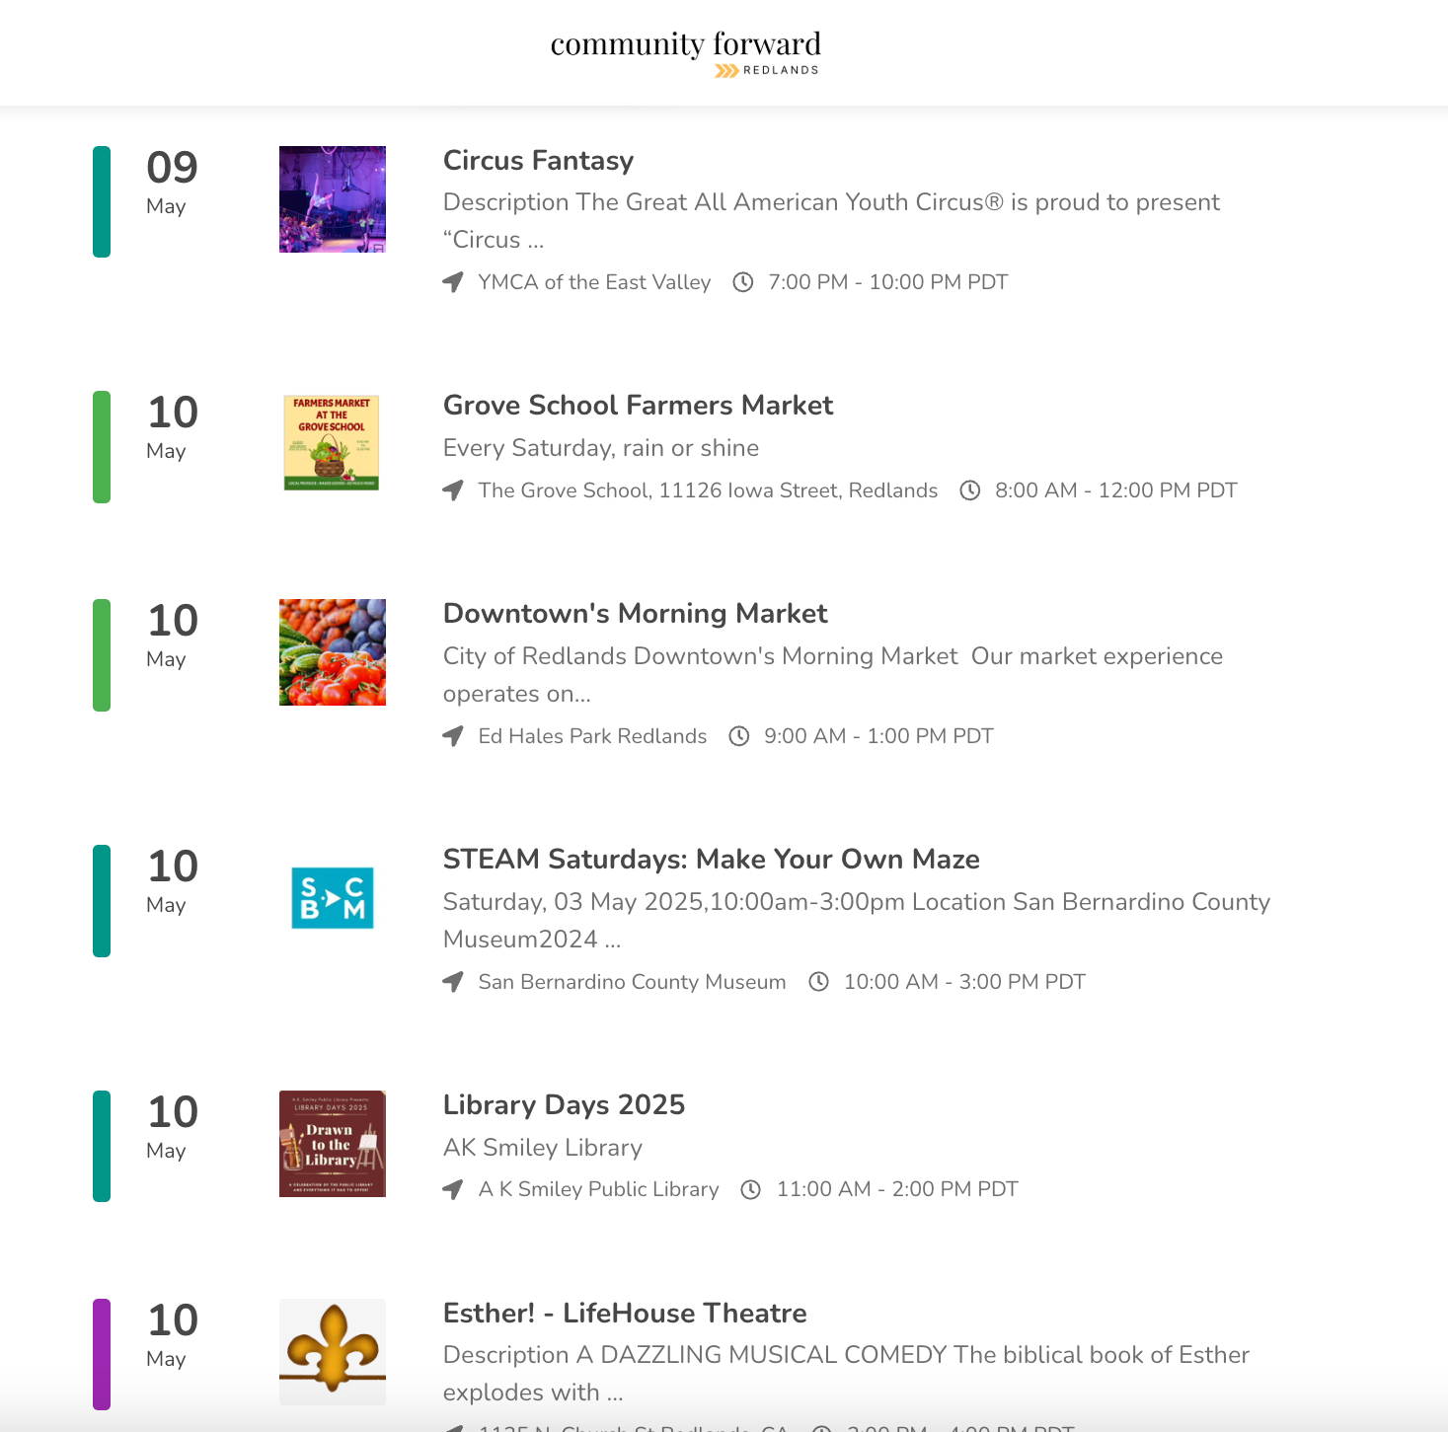Open STEAM Saturdays: Make Your Own Maze

pos(711,859)
